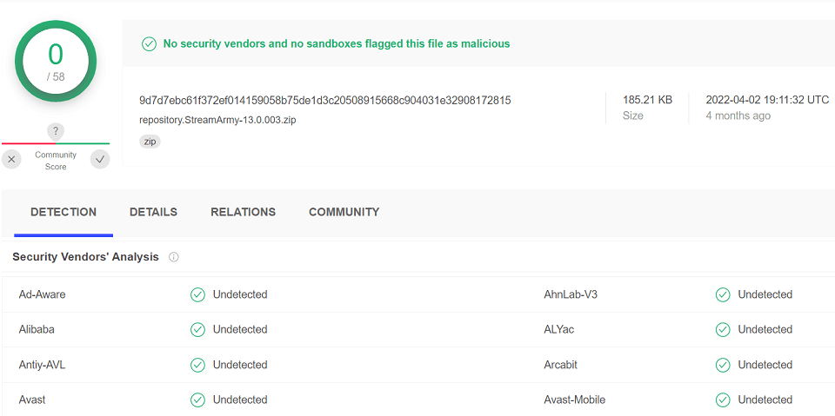835x416 pixels.
Task: Click the zip file type tag
Action: 150,142
